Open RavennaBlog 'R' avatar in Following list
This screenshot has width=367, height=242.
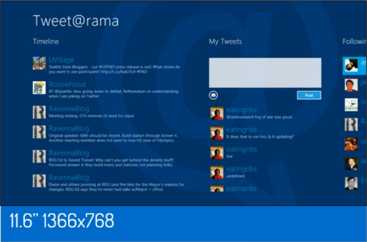tap(351, 124)
